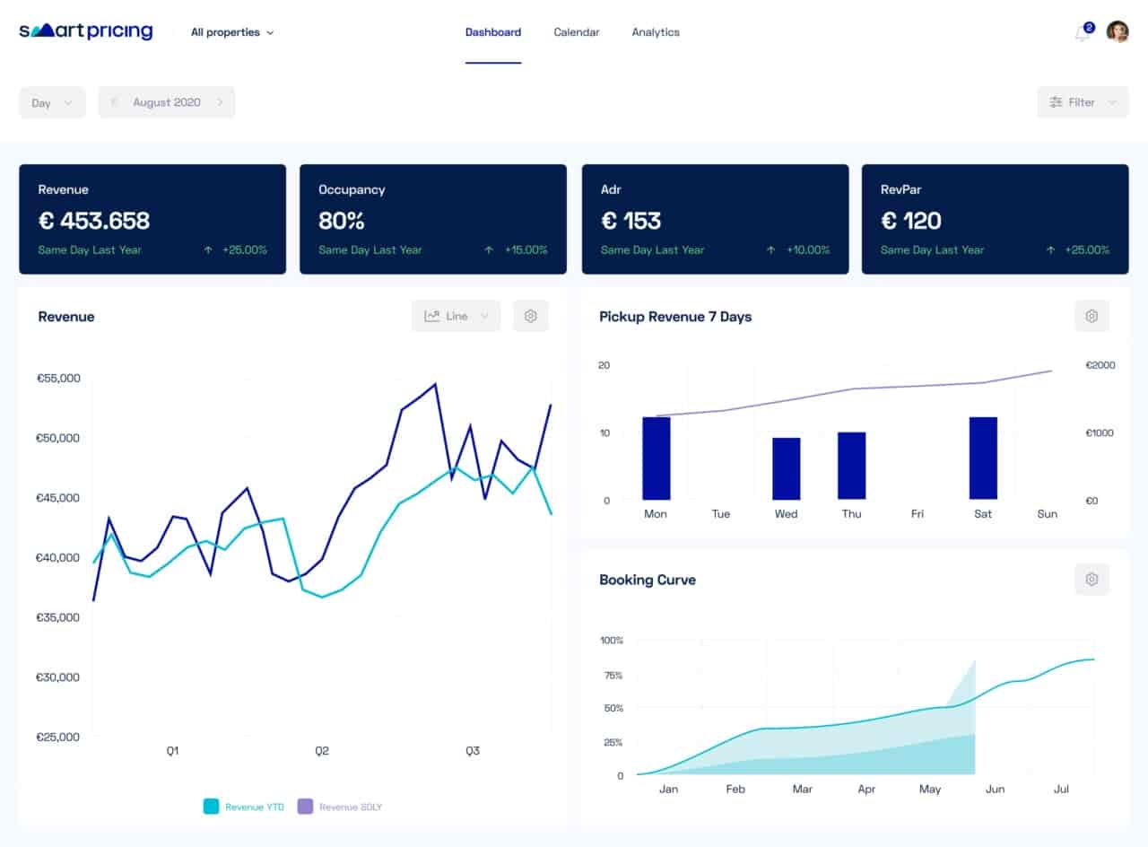Open the Filter dropdown
The image size is (1148, 847).
pos(1083,102)
